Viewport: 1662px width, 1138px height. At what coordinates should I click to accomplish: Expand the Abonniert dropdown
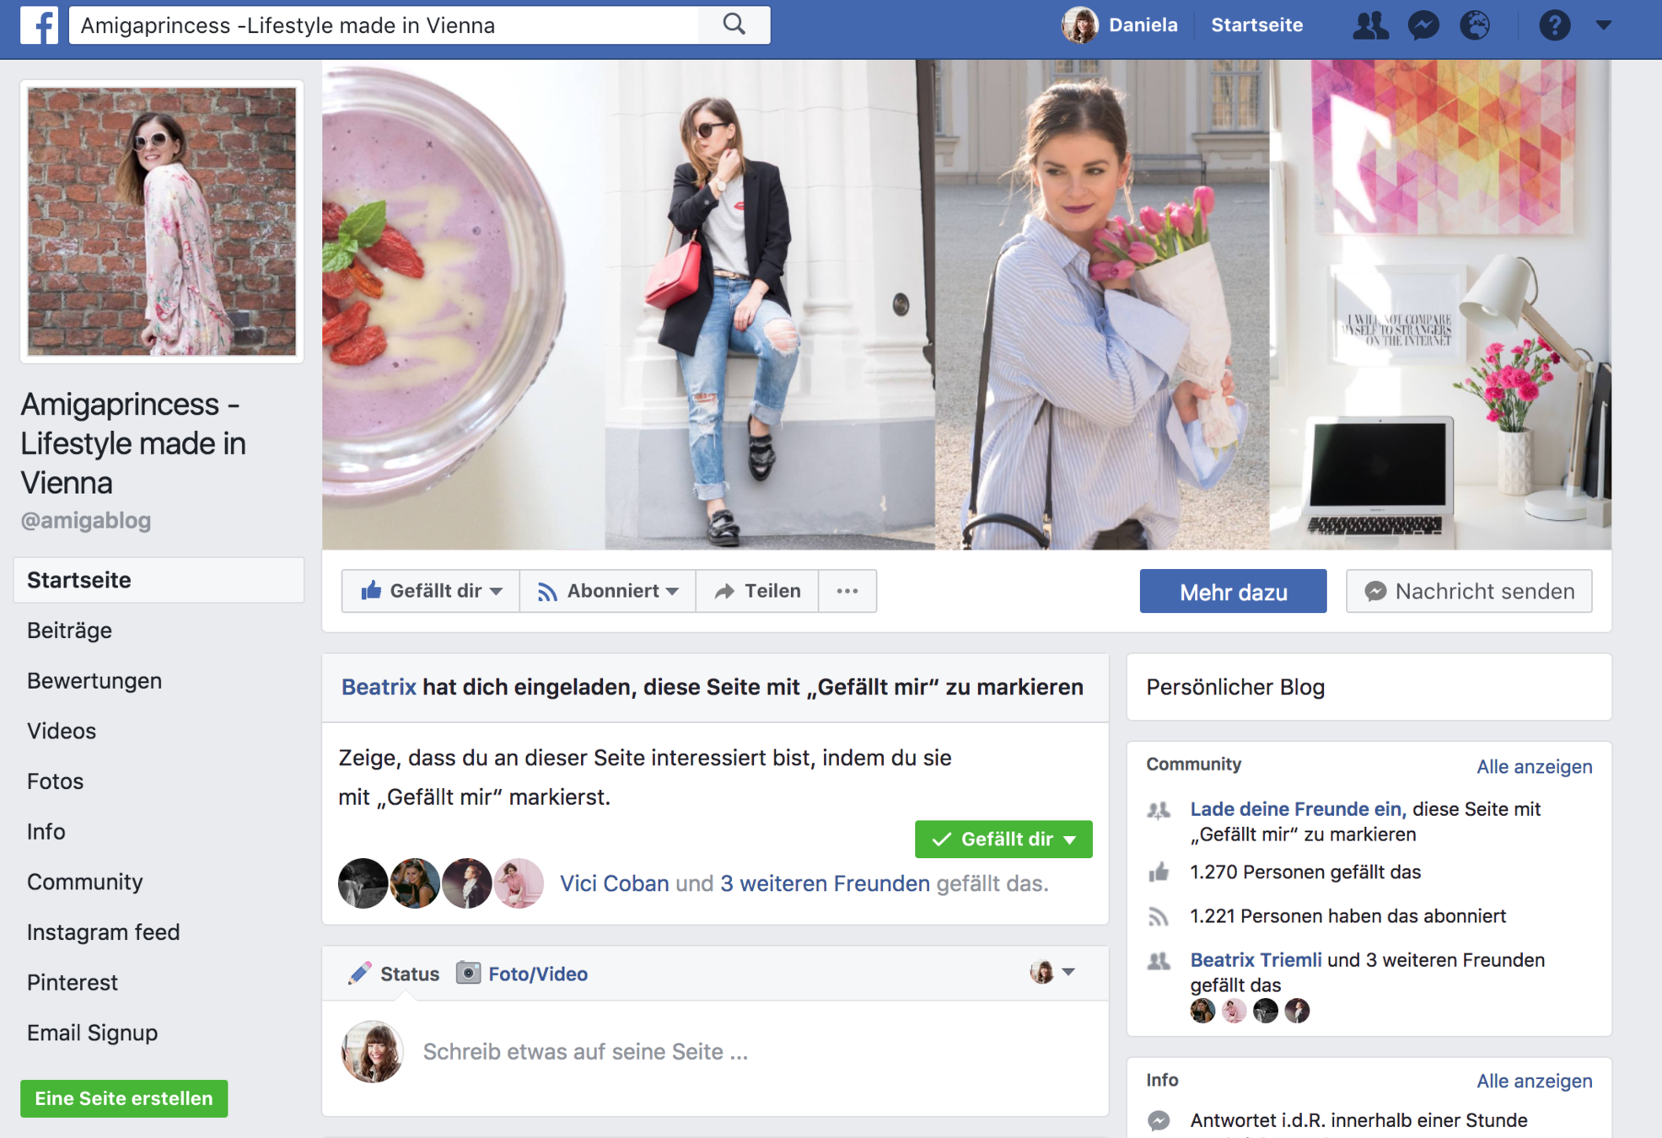pyautogui.click(x=607, y=591)
